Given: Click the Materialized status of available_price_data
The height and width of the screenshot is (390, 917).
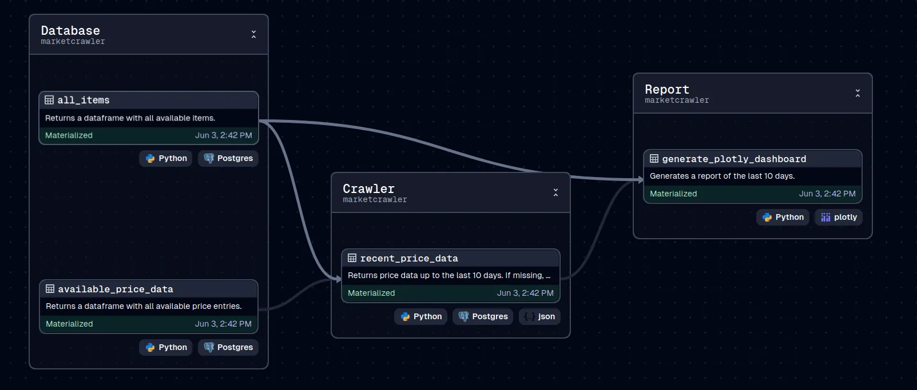Looking at the screenshot, I should (69, 324).
